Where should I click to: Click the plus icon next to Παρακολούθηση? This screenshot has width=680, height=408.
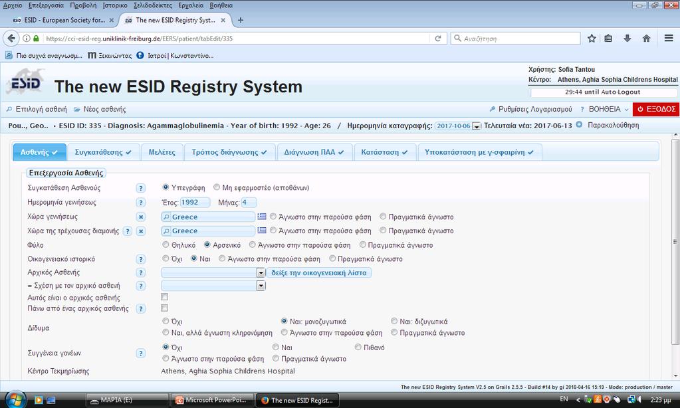pos(579,125)
